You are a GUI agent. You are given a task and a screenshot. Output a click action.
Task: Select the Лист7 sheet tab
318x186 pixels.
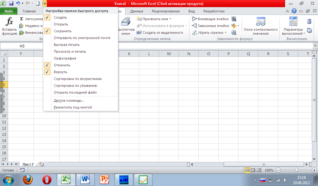[x=28, y=164]
